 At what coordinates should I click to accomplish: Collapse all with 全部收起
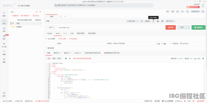pyautogui.click(x=37, y=20)
